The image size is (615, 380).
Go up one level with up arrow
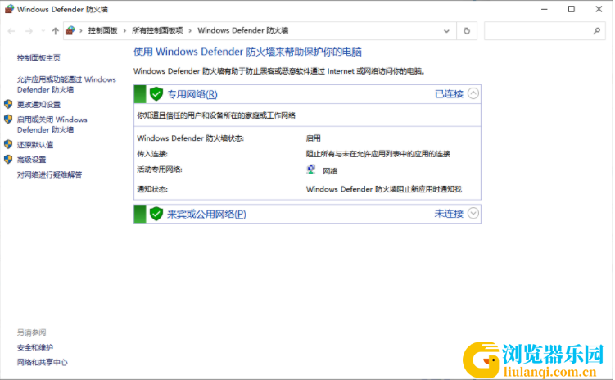(56, 31)
